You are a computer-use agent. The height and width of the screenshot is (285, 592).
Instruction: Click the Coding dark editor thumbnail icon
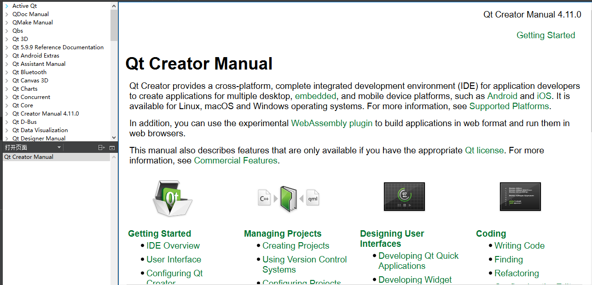click(520, 197)
